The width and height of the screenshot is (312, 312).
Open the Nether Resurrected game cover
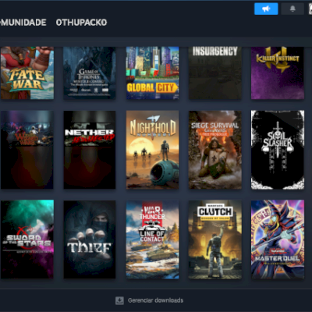coord(90,150)
